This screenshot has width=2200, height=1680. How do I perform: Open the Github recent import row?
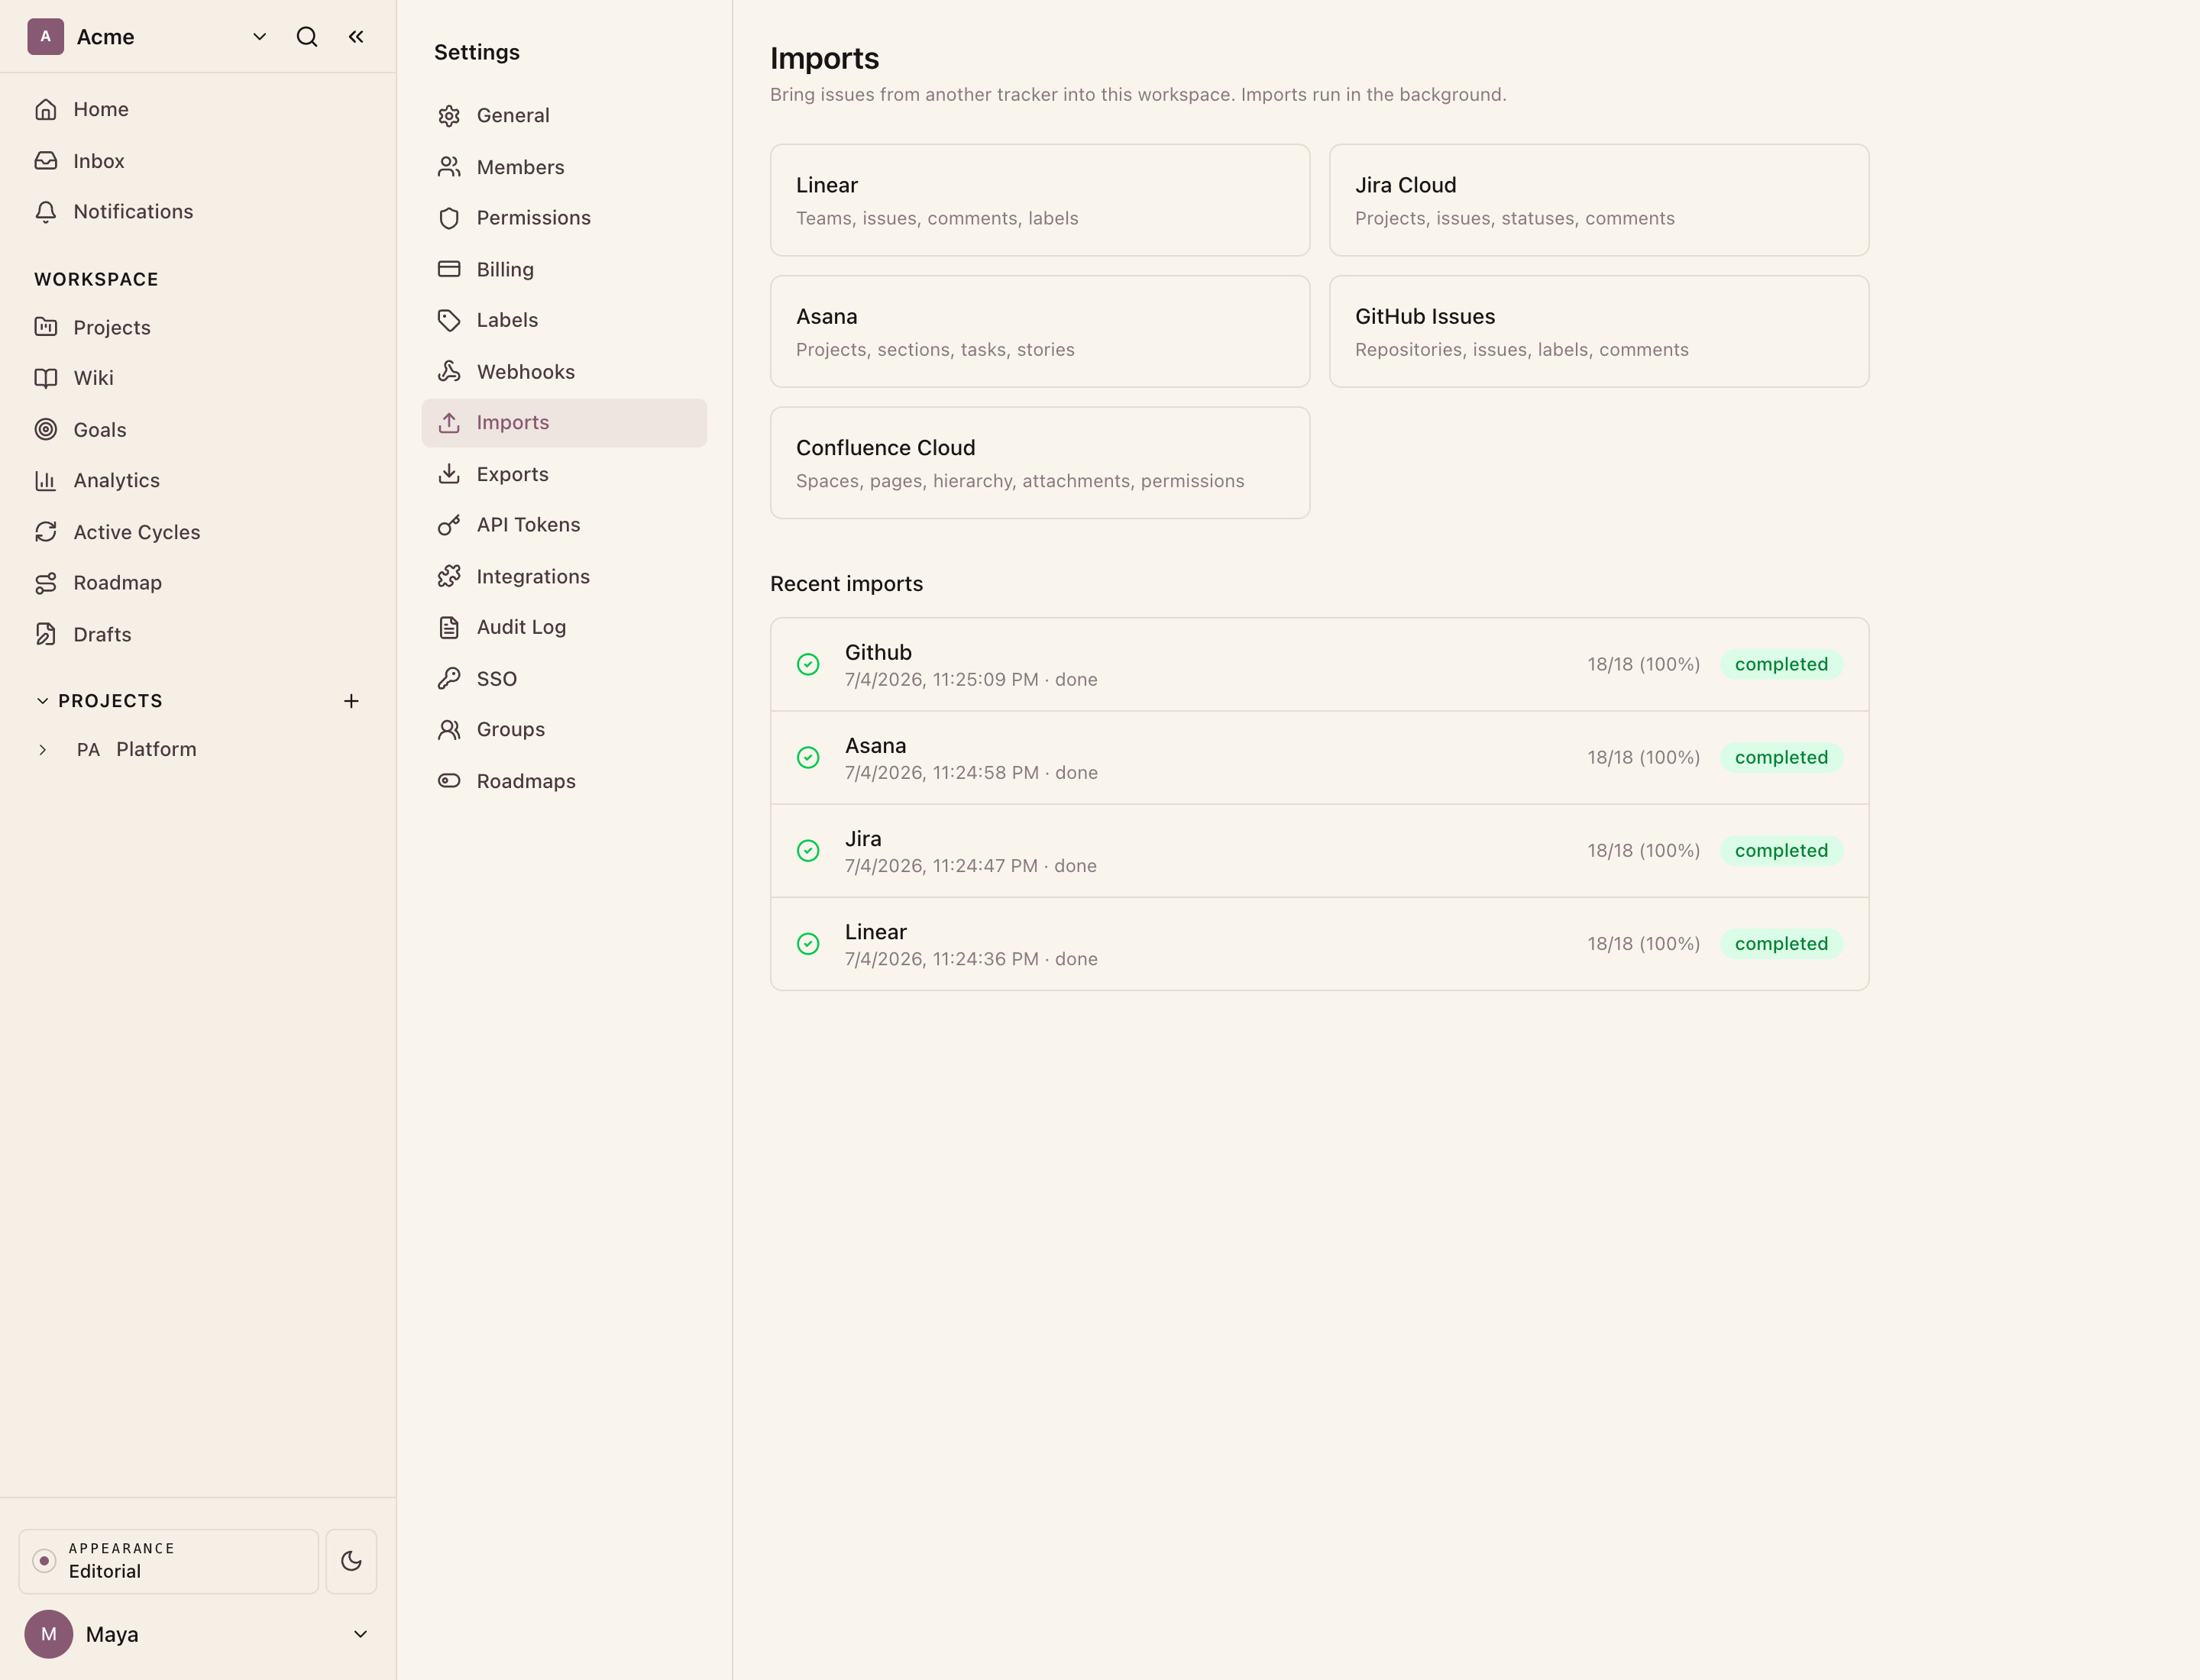click(1319, 665)
